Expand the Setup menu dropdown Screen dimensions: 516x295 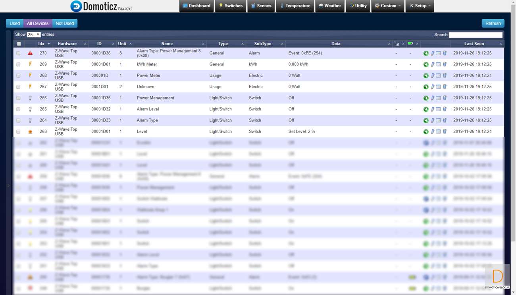[420, 6]
